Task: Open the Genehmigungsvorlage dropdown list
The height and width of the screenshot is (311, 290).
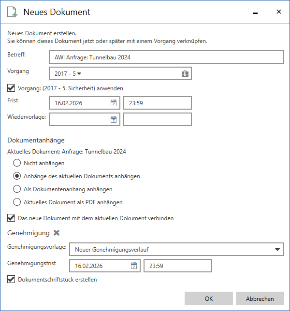Action: (277, 249)
